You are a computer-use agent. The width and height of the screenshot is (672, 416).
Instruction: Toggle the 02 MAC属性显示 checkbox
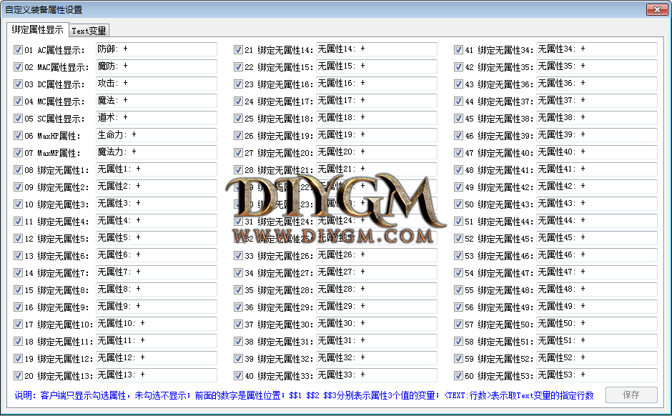18,67
